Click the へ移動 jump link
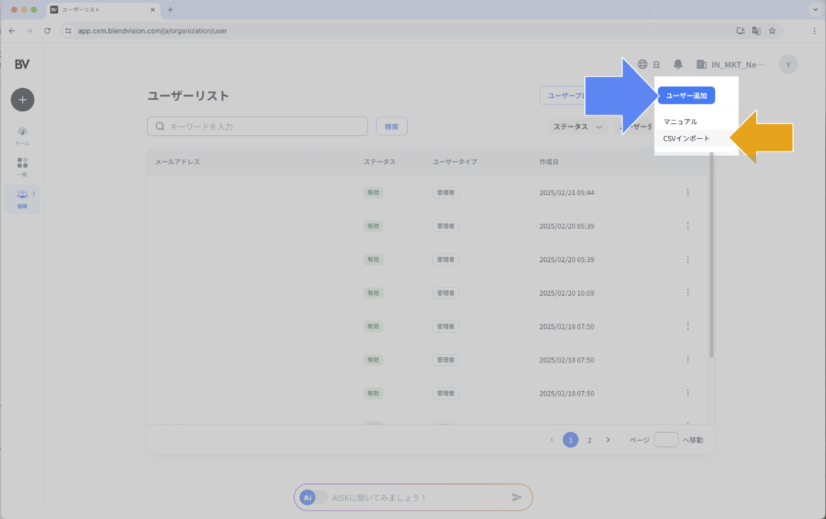The image size is (826, 519). coord(692,441)
